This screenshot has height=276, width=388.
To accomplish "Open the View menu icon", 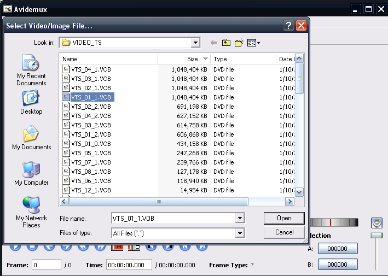I will point(253,43).
